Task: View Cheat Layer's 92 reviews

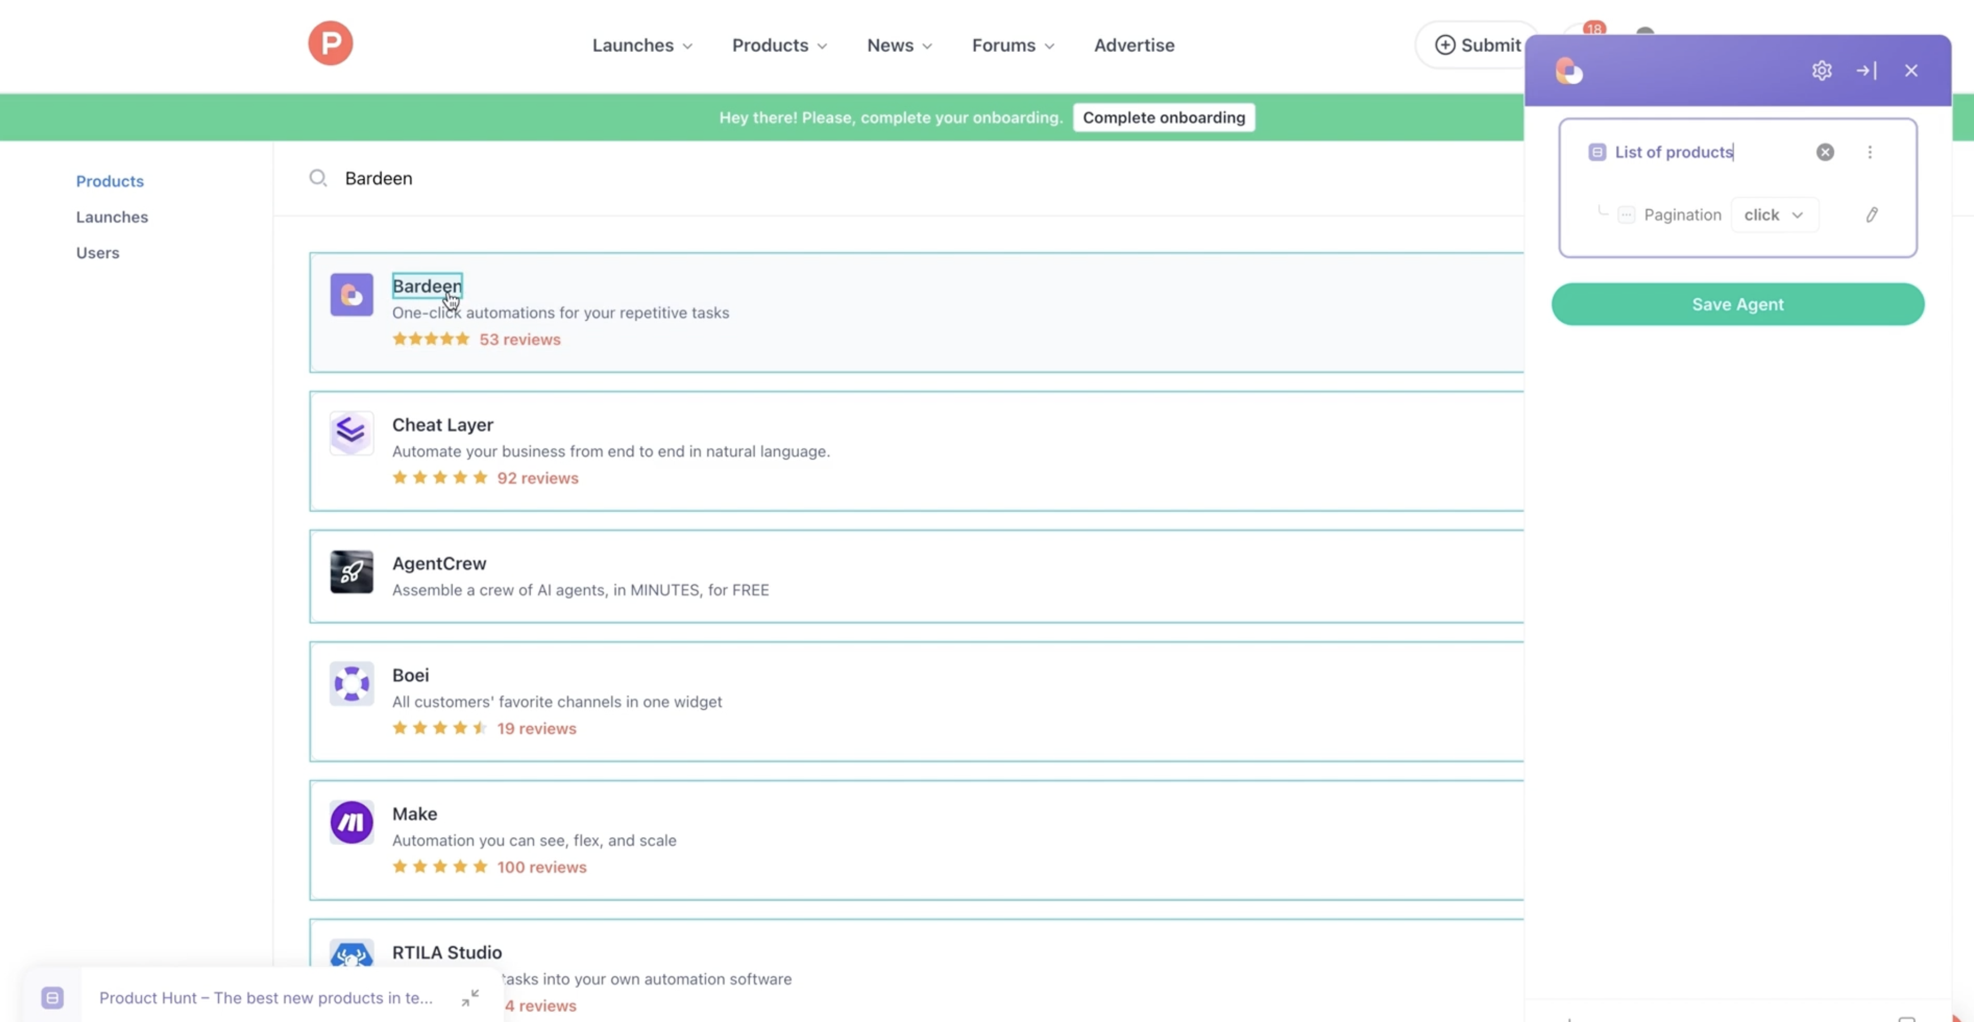Action: (537, 479)
